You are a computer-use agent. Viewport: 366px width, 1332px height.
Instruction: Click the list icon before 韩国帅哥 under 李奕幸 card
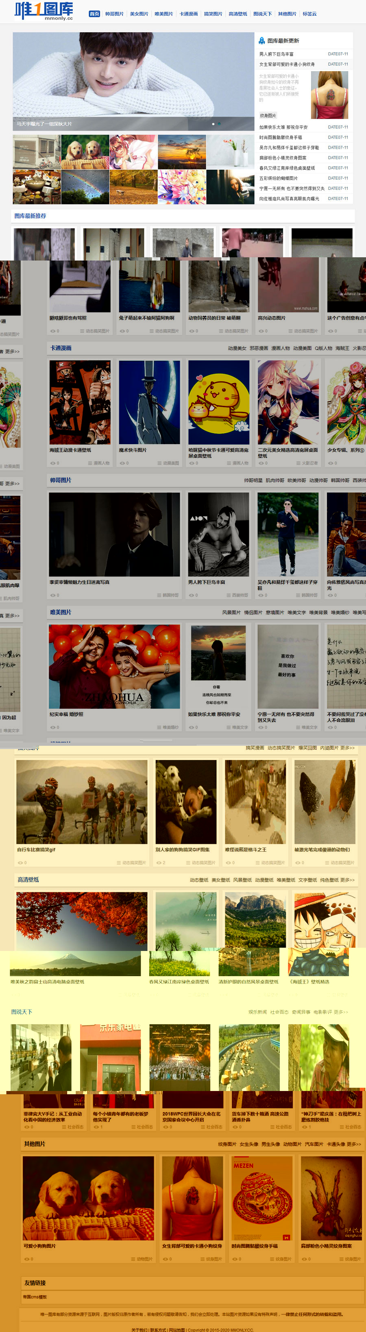click(159, 595)
